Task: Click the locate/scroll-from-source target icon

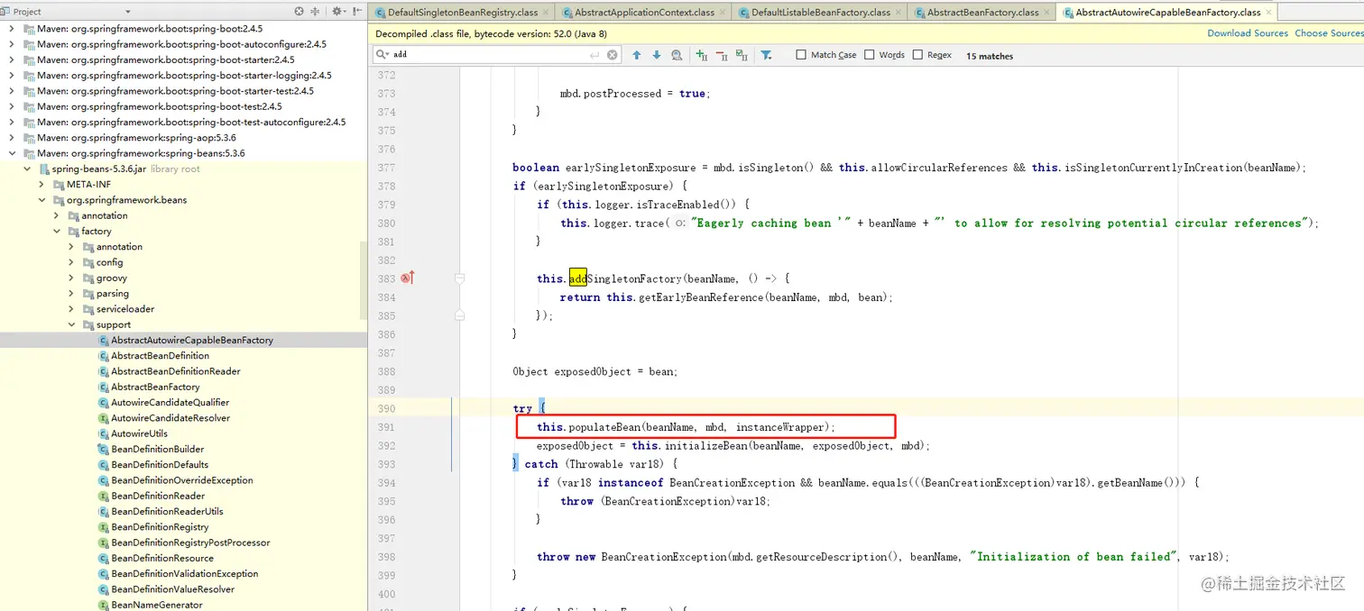Action: pyautogui.click(x=300, y=12)
